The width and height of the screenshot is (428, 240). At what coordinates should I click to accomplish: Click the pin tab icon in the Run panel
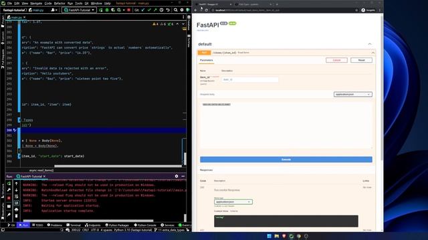click(9, 215)
